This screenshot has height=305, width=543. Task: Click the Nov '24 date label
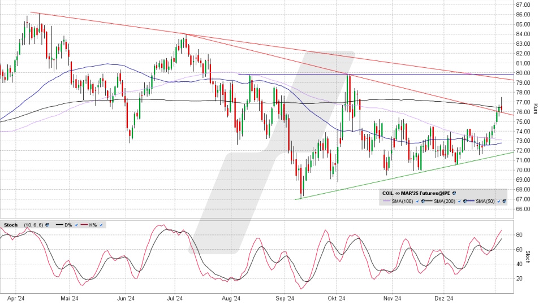tap(393, 298)
